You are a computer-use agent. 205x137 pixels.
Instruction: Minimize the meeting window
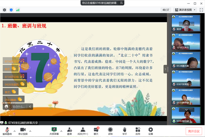[188, 4]
